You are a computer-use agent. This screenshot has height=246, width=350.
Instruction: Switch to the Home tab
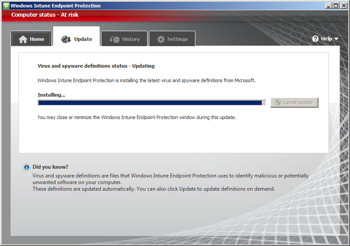pos(31,39)
